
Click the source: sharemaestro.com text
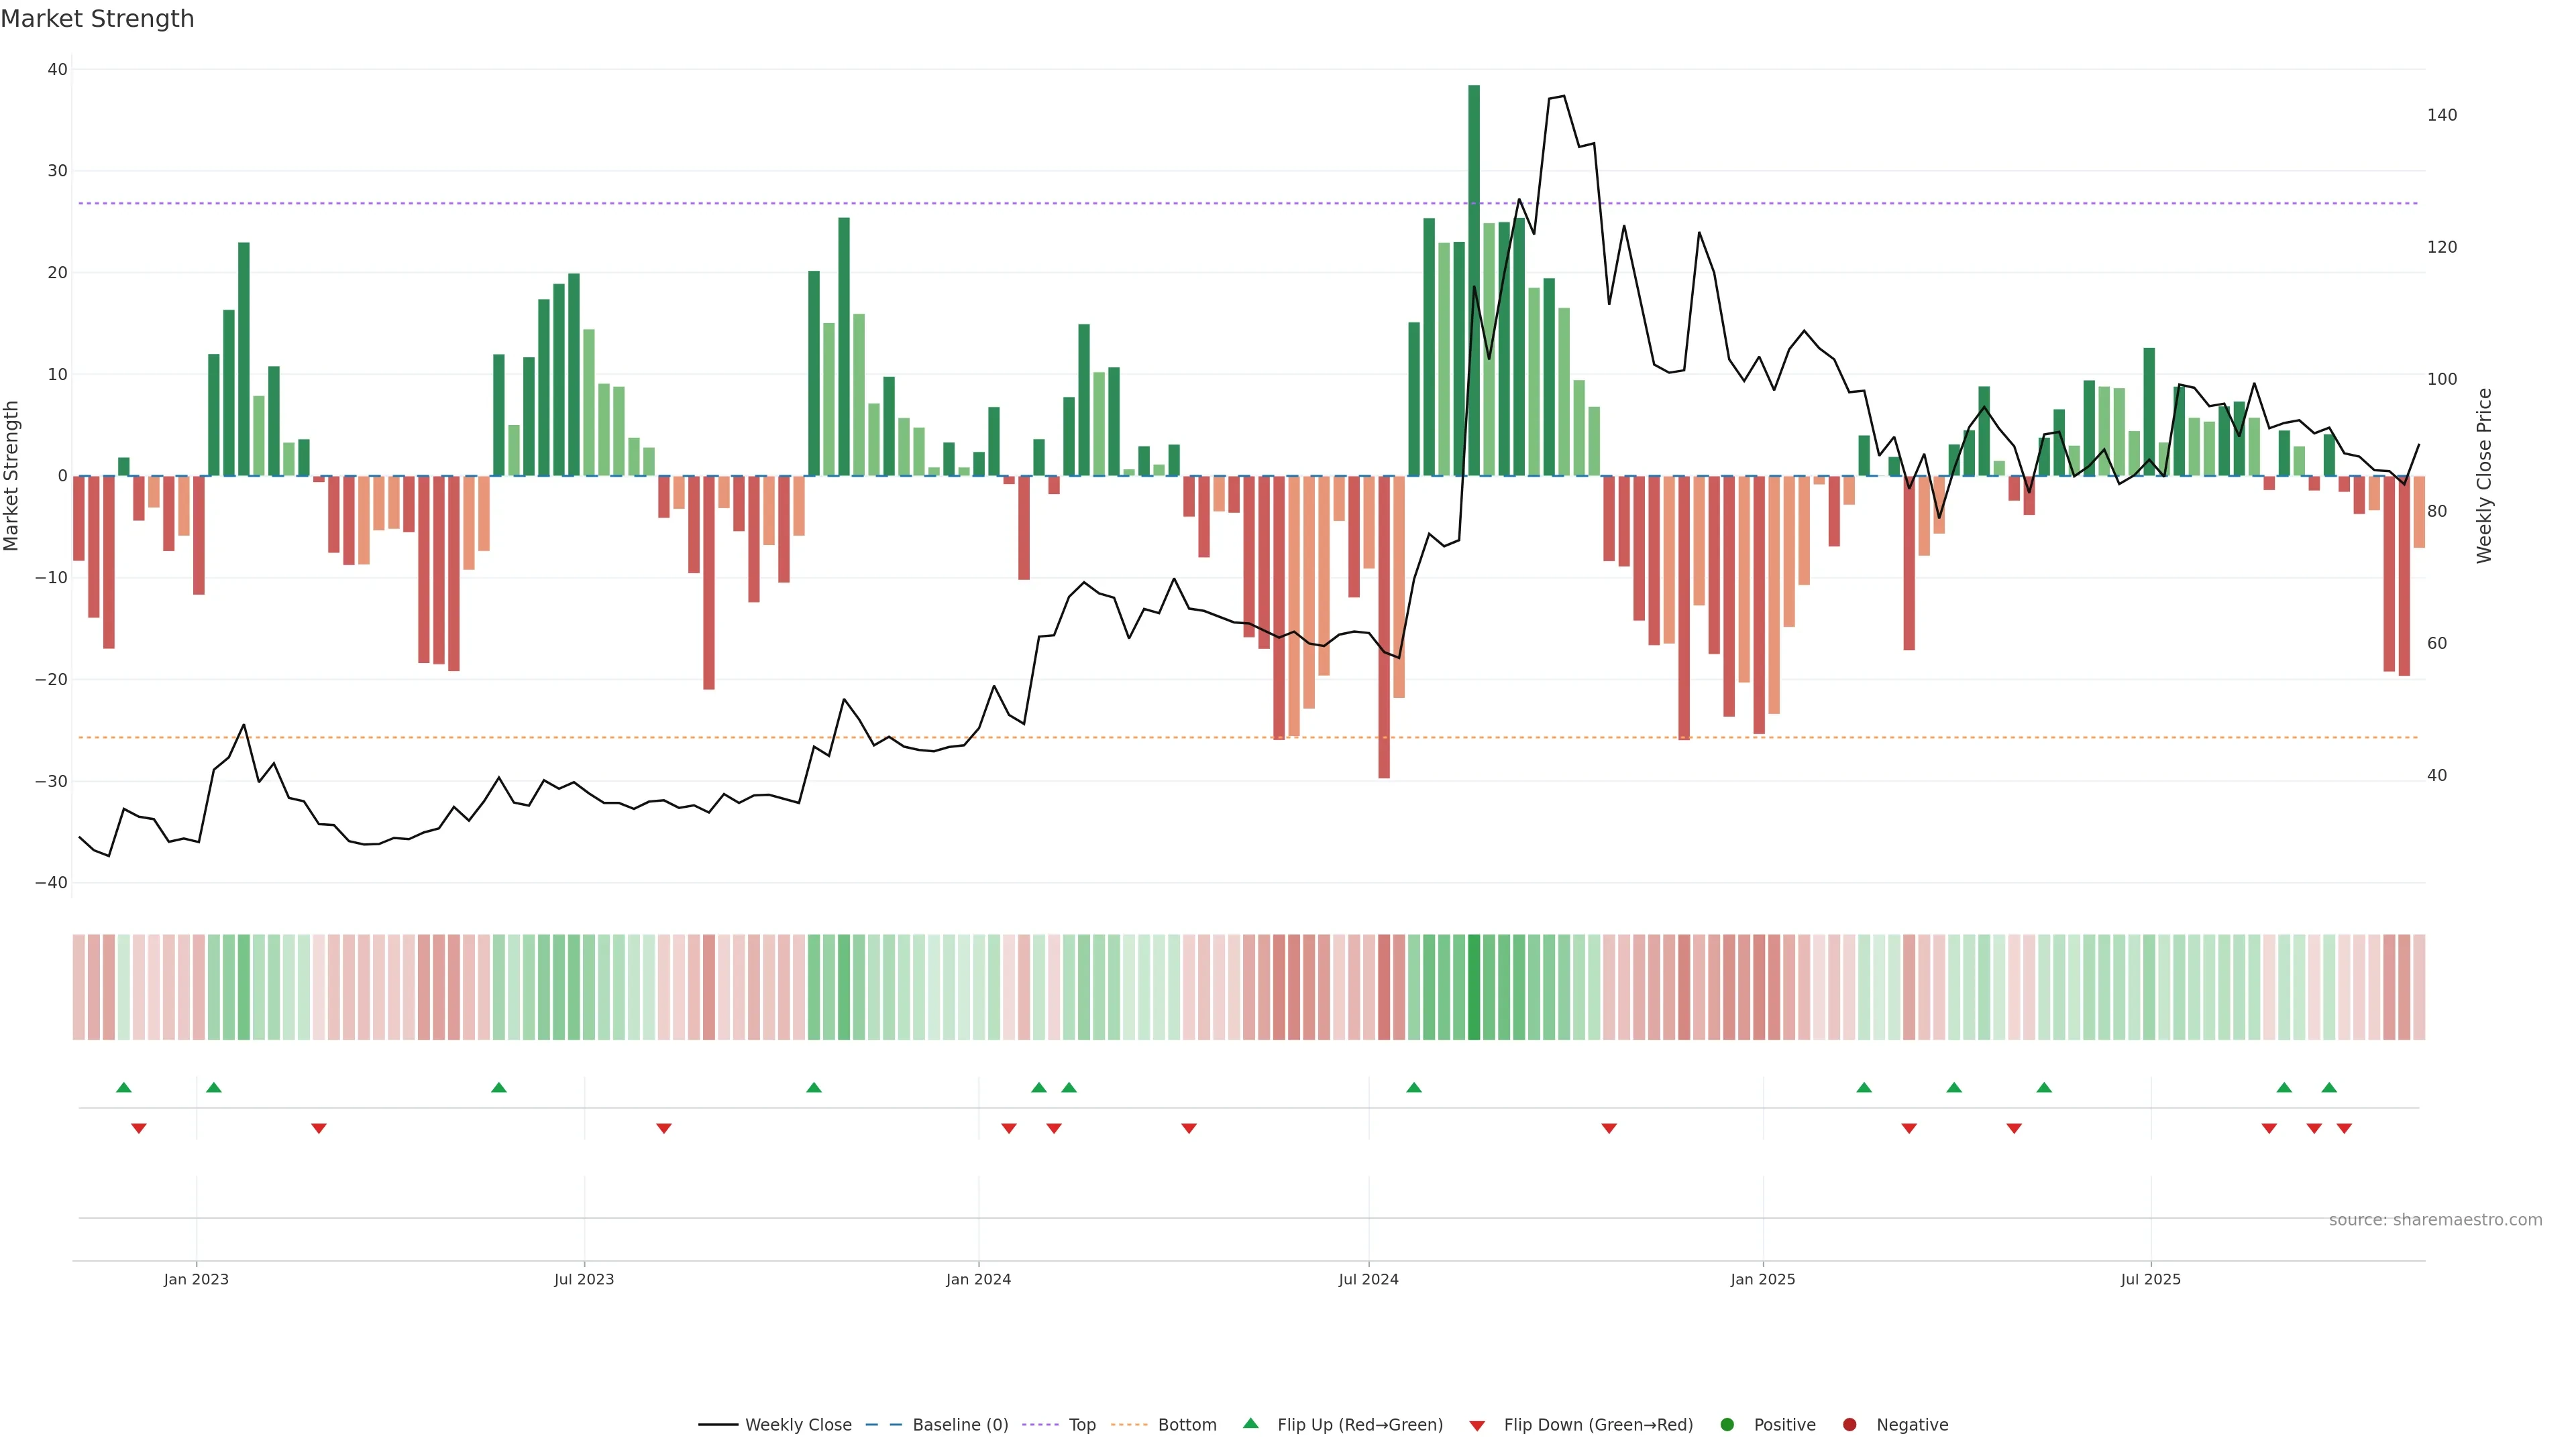pos(2435,1220)
